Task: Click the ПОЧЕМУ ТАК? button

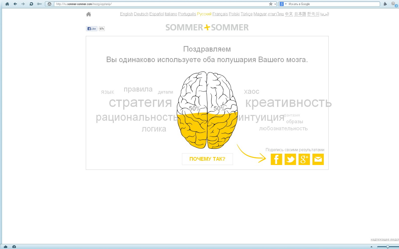Action: click(207, 159)
